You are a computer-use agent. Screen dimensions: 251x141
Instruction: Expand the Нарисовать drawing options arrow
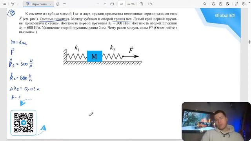(51, 4)
